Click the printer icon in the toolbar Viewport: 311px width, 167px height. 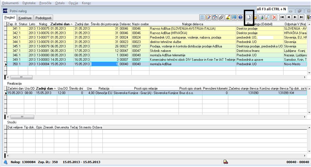click(x=261, y=17)
